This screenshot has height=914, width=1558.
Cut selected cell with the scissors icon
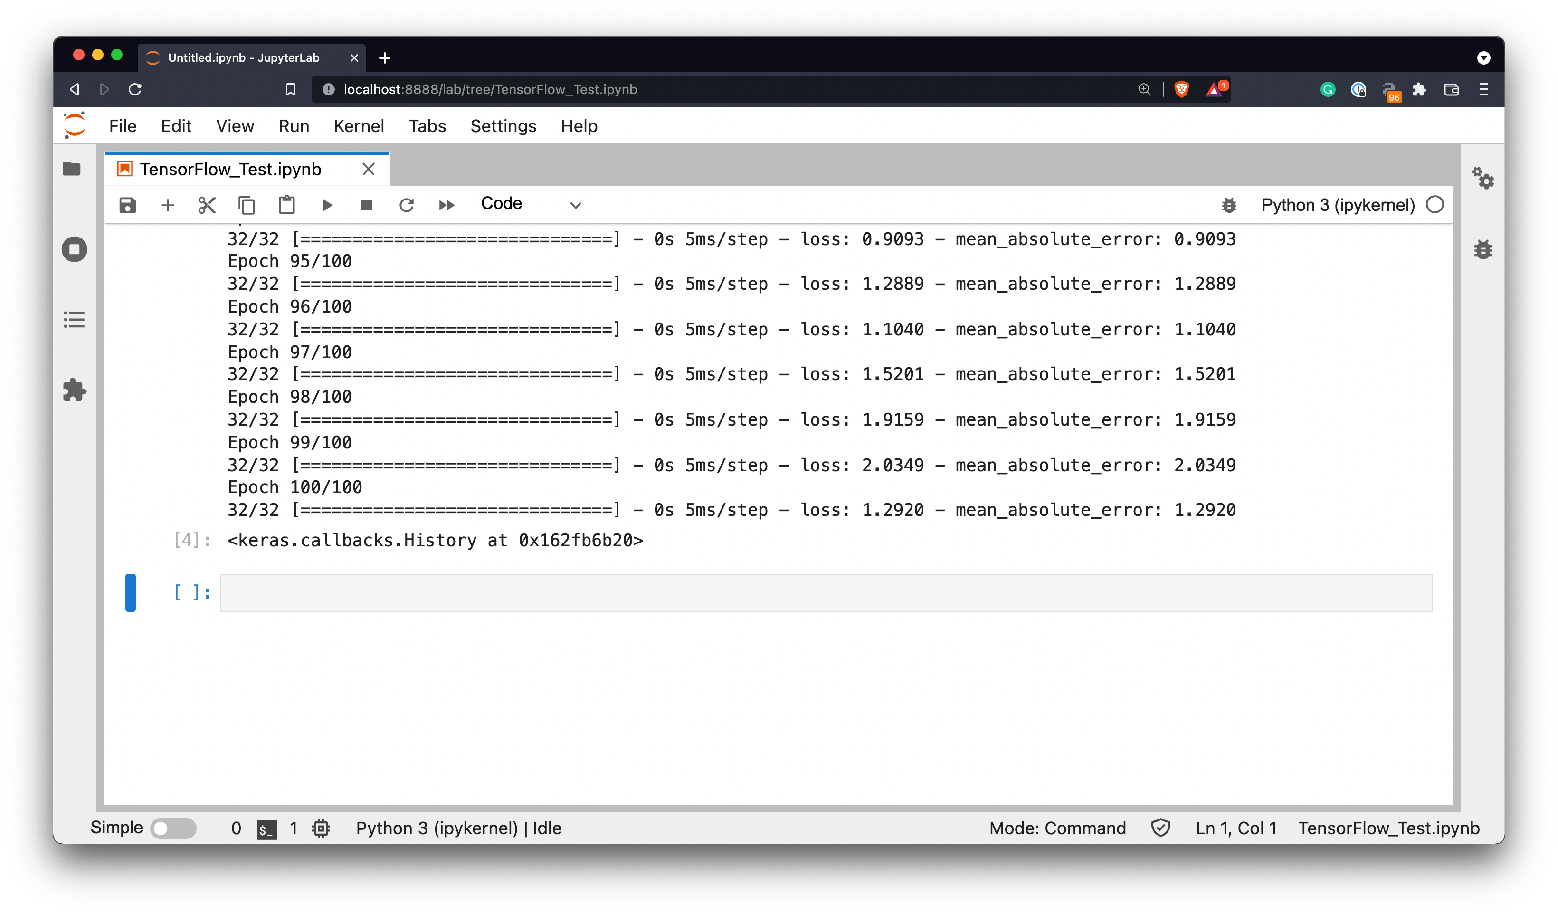click(207, 205)
